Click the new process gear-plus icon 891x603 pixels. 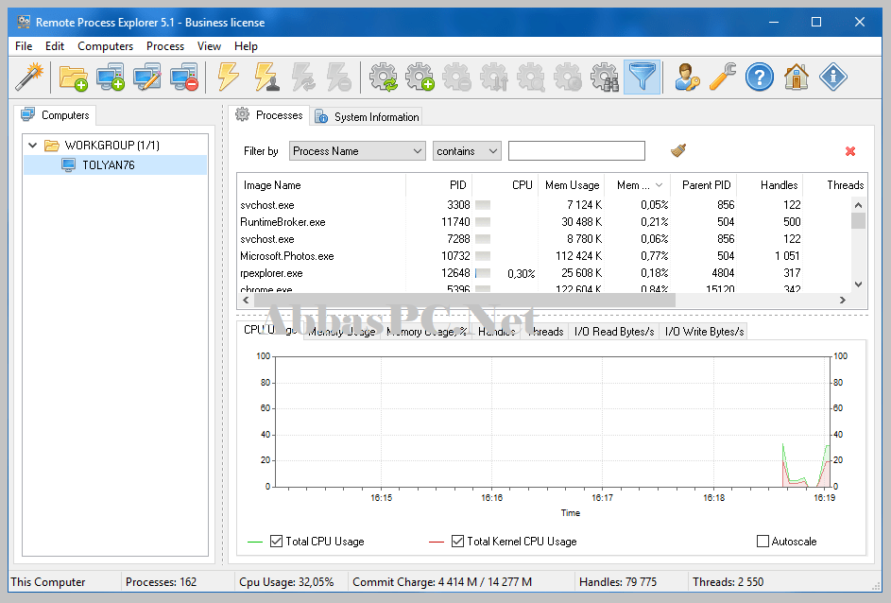click(420, 77)
